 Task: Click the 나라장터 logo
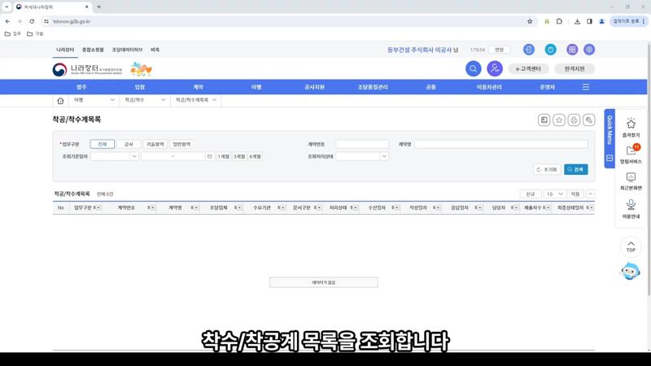87,69
